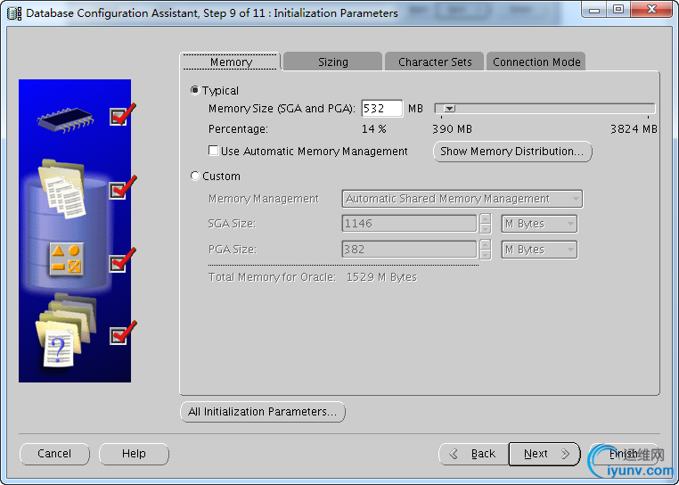Click the 14 % percentage value
Image resolution: width=679 pixels, height=485 pixels.
[373, 129]
